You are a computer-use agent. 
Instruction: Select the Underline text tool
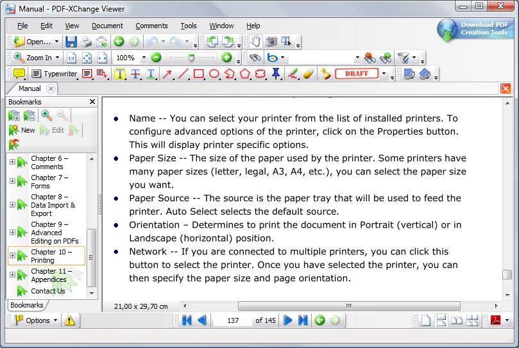click(x=151, y=74)
